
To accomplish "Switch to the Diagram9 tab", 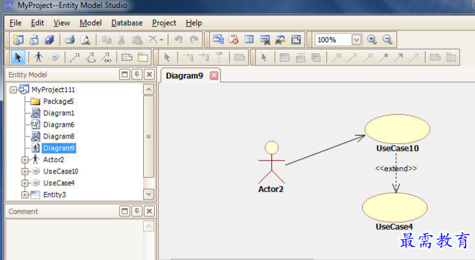I will click(184, 75).
